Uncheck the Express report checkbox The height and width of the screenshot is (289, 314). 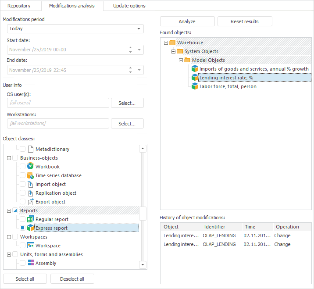(23, 228)
